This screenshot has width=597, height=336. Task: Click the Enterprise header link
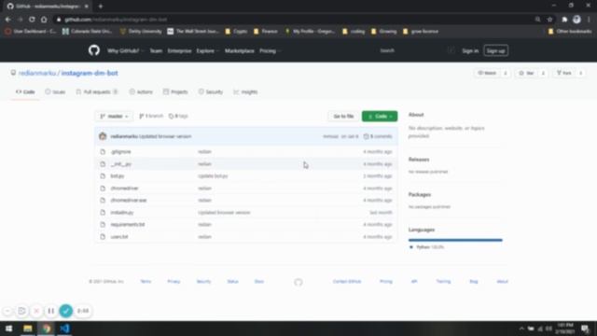click(179, 50)
